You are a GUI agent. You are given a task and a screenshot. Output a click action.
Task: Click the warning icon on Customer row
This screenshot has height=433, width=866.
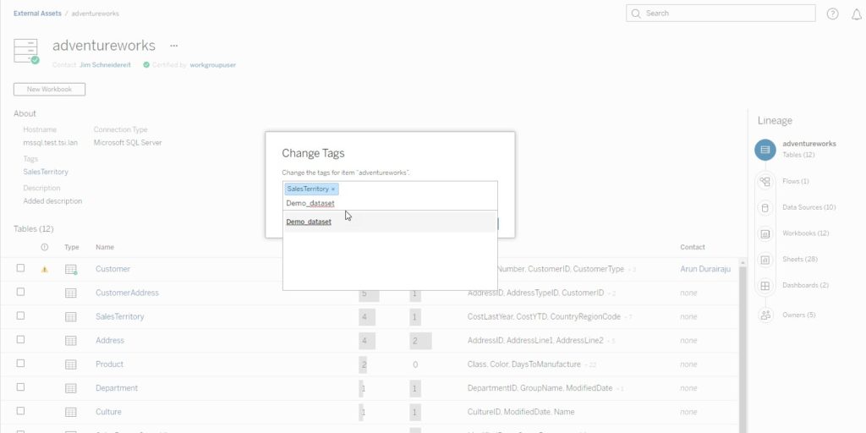point(45,270)
